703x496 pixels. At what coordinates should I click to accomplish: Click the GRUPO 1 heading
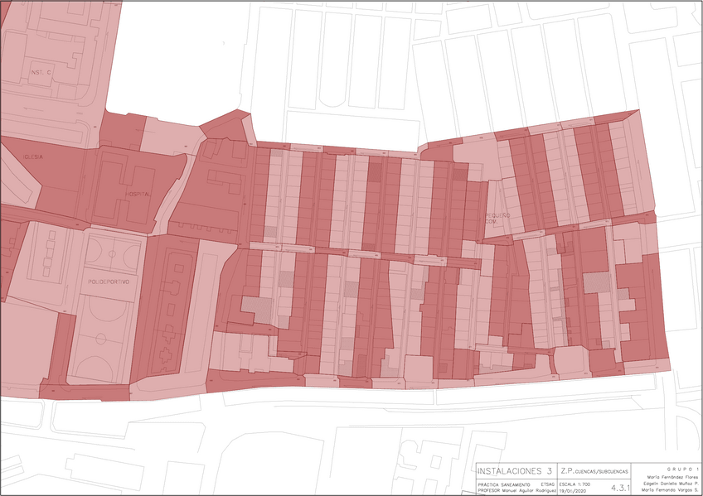pos(683,470)
